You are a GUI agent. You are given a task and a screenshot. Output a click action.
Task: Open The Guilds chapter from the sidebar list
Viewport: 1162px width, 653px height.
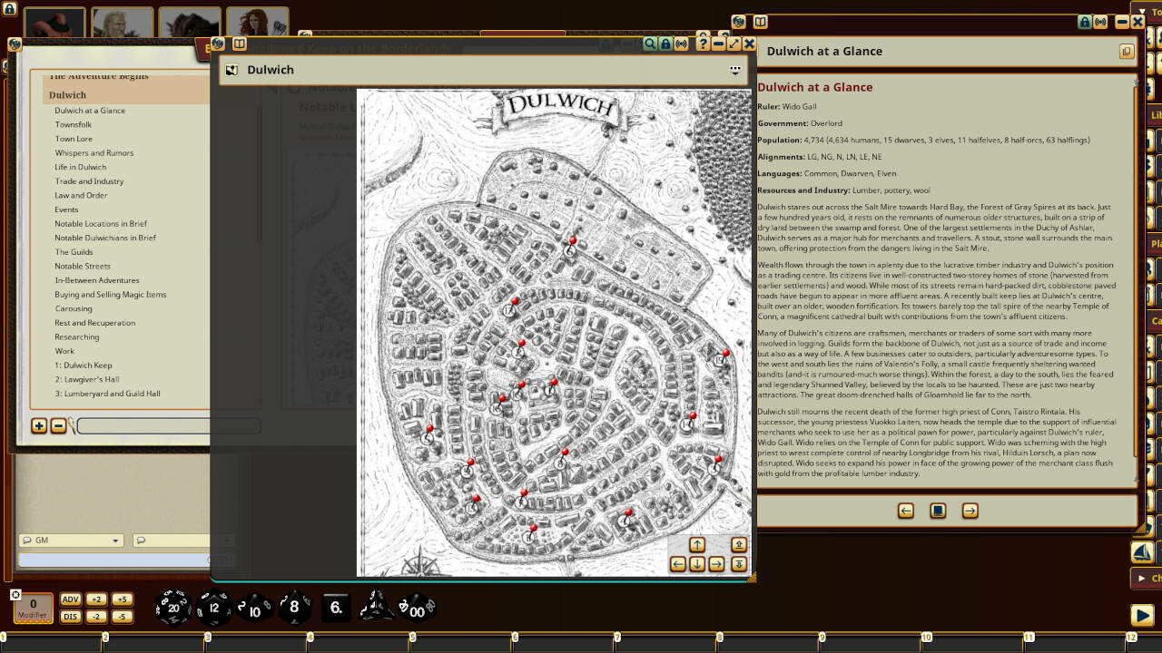click(73, 251)
